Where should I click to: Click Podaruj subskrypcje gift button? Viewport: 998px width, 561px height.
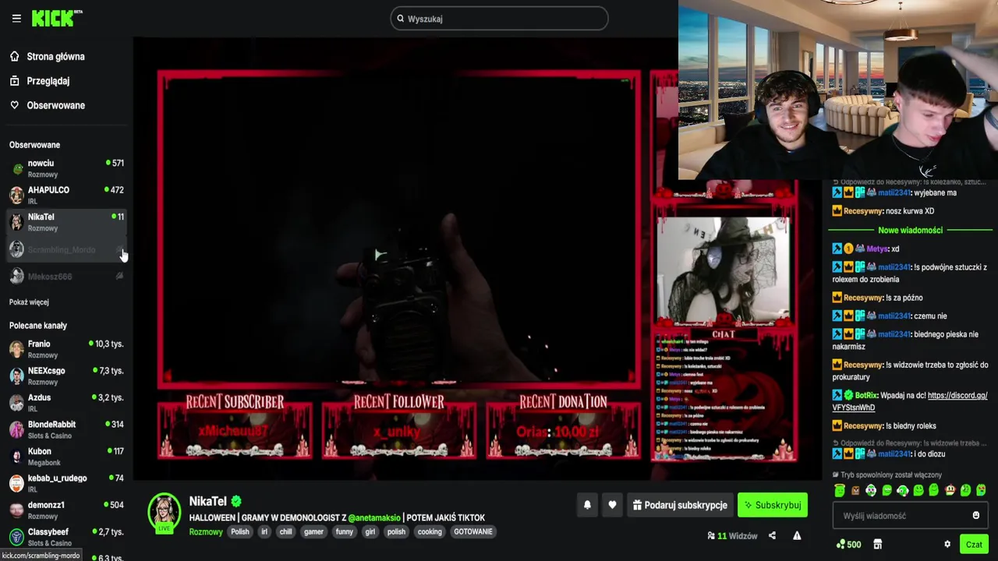[680, 505]
